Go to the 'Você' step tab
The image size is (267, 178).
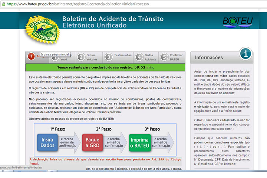(x=63, y=59)
